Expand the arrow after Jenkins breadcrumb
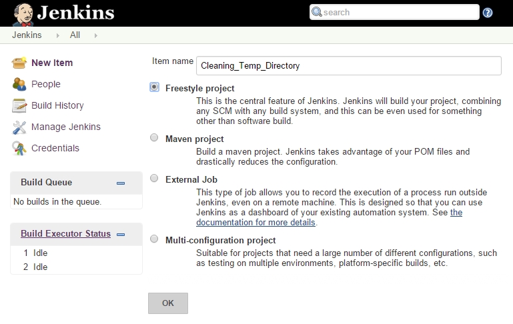The image size is (513, 324). pos(57,35)
